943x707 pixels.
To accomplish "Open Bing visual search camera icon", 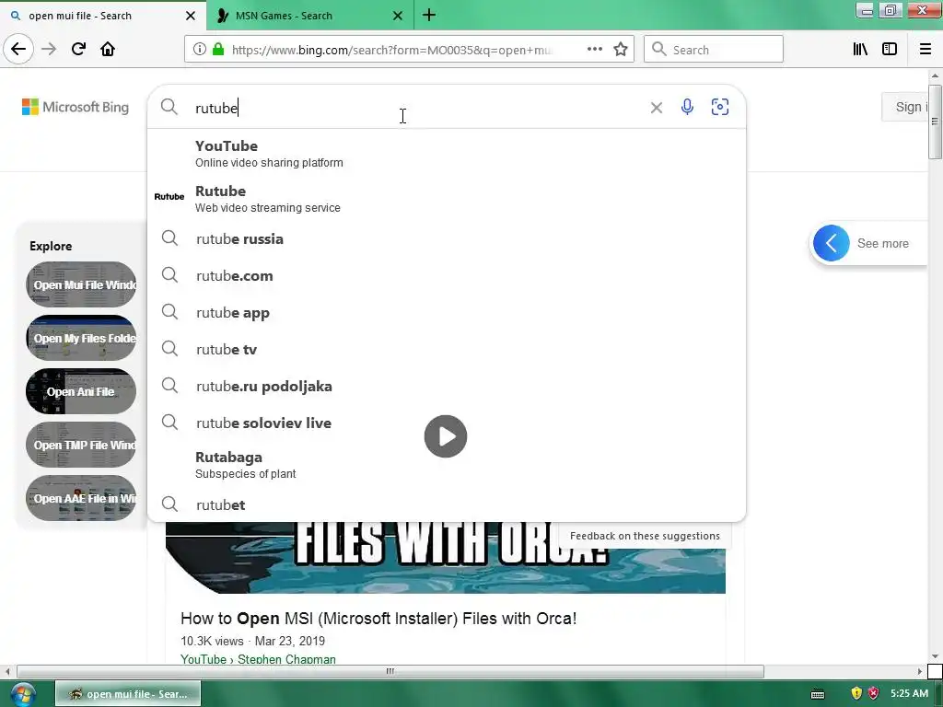I will point(720,107).
